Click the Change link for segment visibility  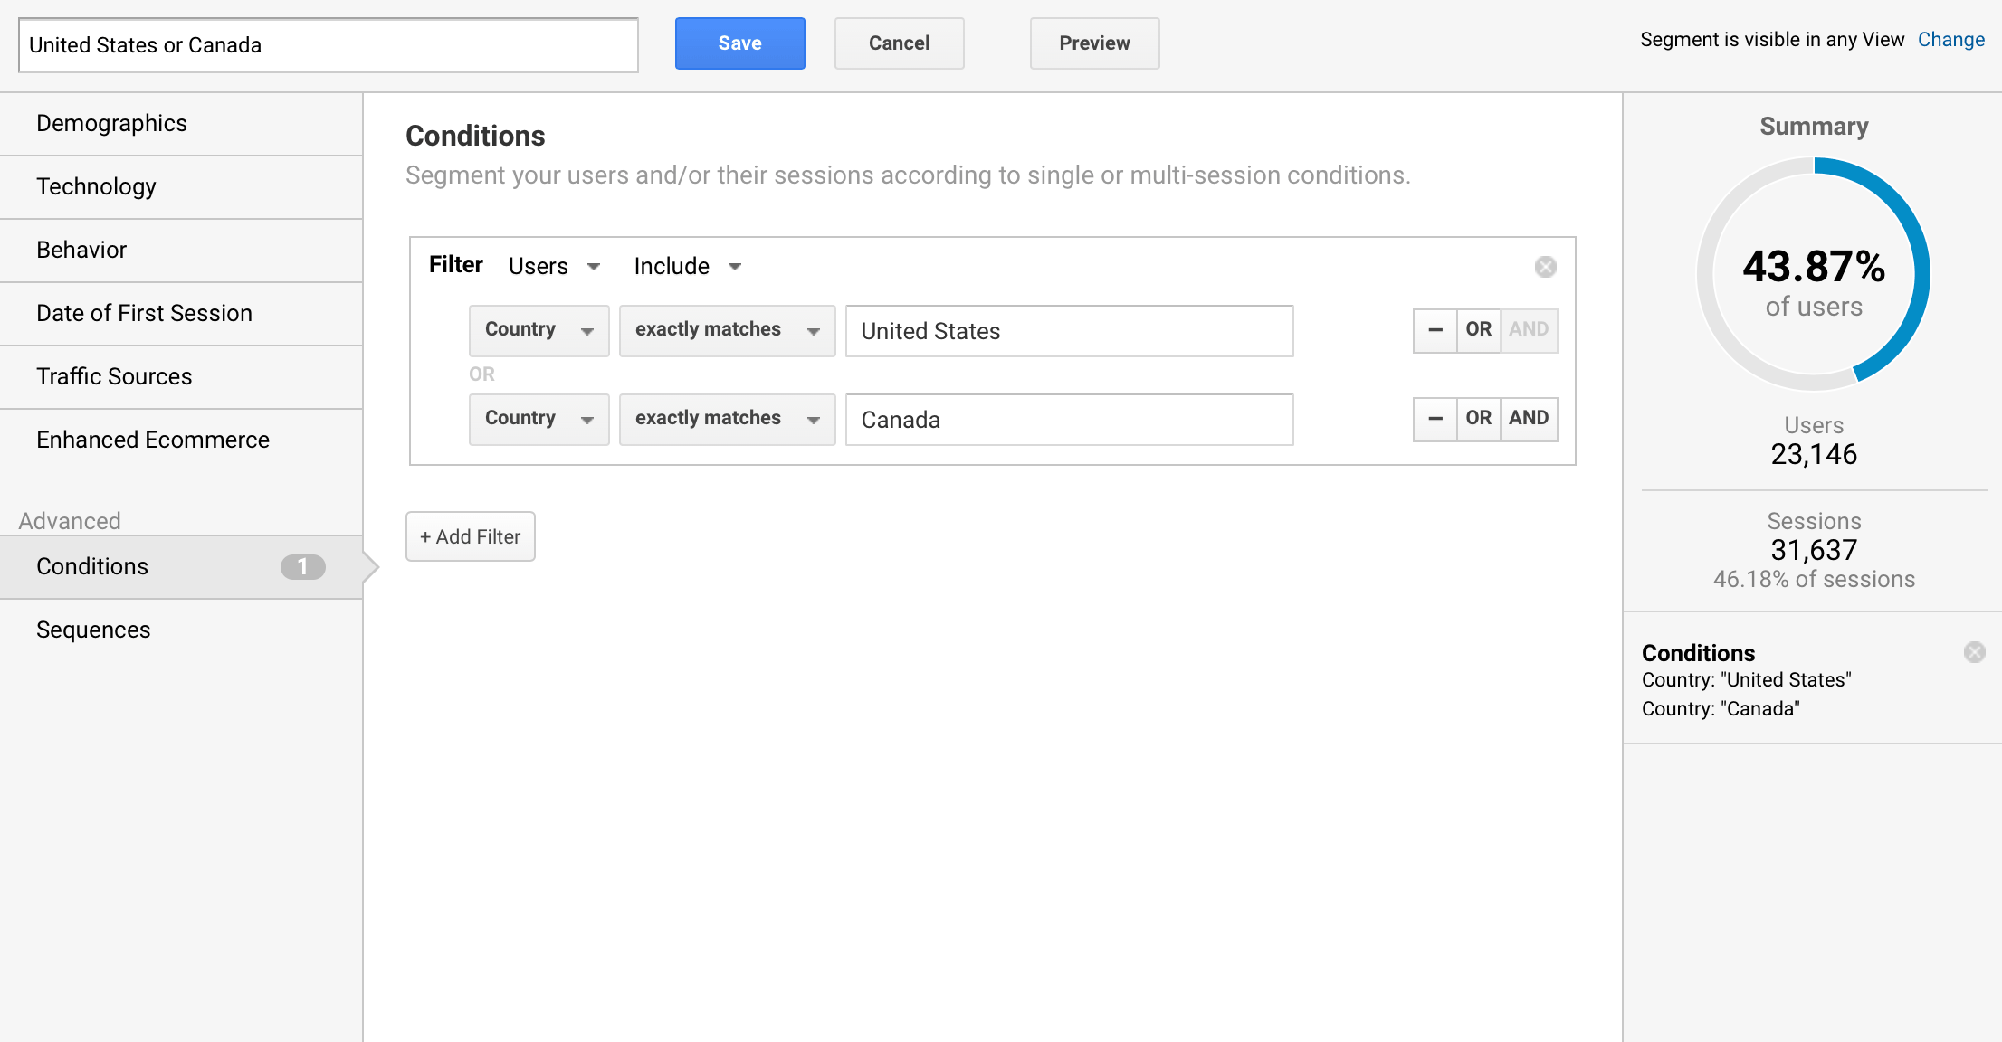point(1951,39)
